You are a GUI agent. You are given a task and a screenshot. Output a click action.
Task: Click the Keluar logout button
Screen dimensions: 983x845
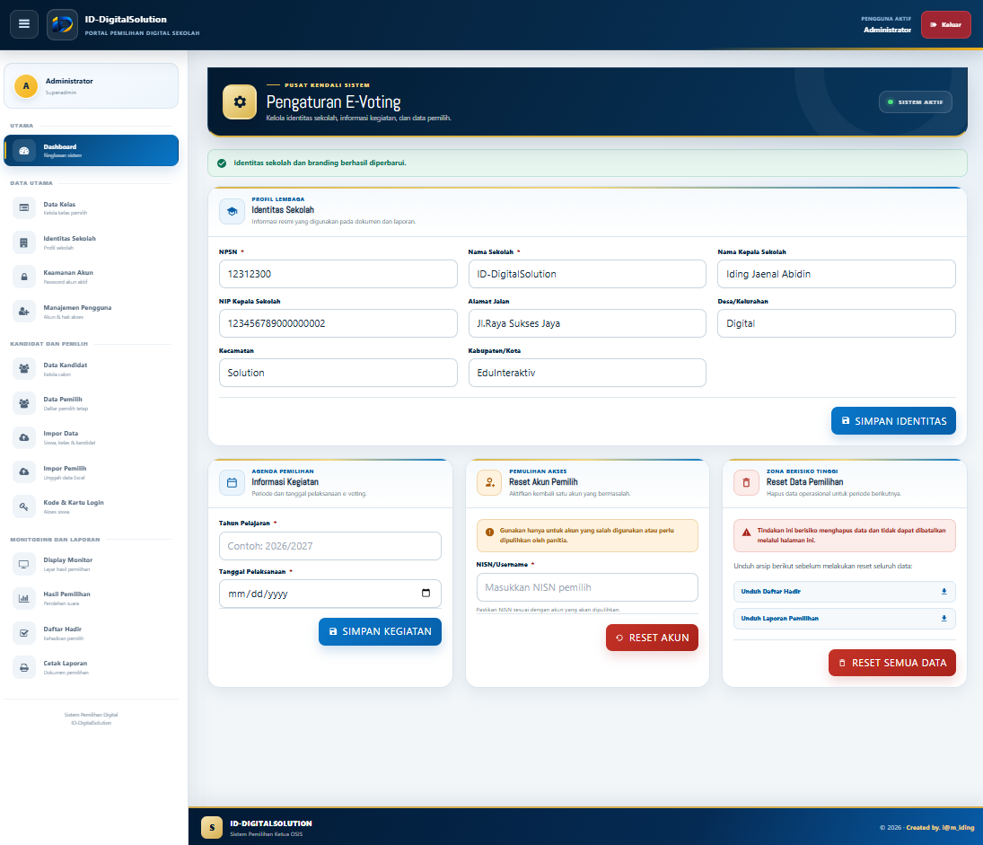[x=945, y=24]
